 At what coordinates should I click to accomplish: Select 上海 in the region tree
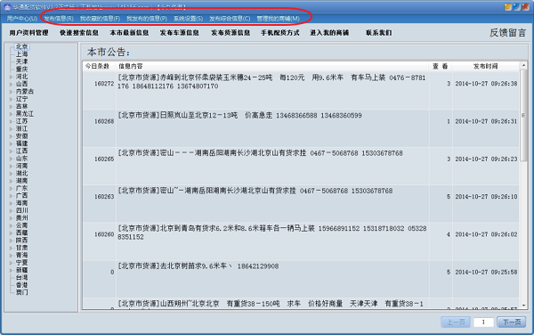[x=21, y=53]
